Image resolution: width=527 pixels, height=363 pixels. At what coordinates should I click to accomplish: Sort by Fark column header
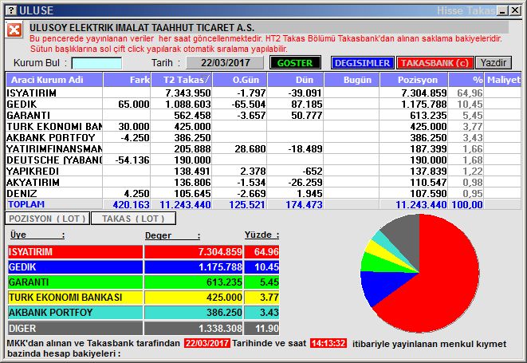pos(127,80)
